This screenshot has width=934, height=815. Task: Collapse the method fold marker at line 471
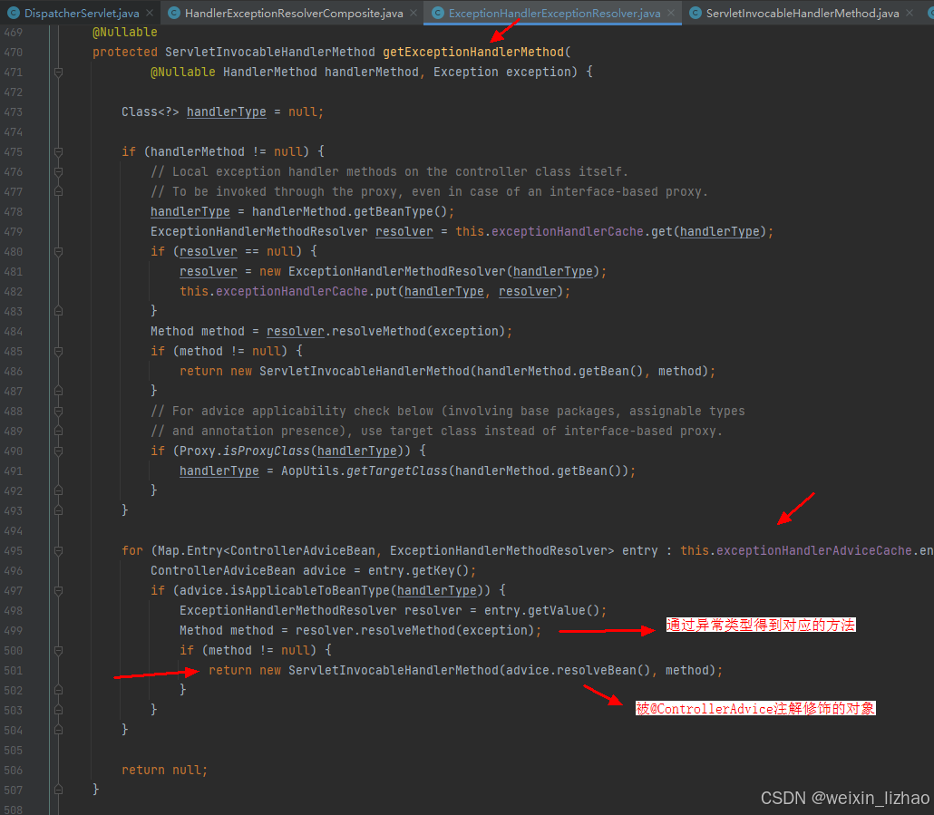(x=58, y=72)
